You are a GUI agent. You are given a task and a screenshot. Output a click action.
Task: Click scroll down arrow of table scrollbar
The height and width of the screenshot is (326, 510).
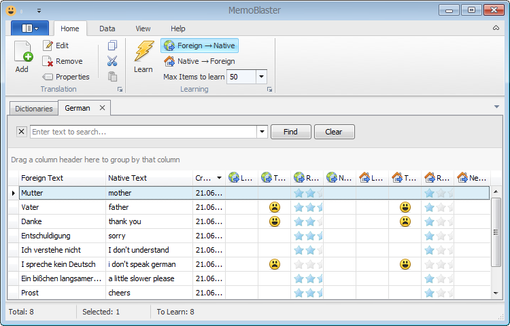(x=496, y=293)
